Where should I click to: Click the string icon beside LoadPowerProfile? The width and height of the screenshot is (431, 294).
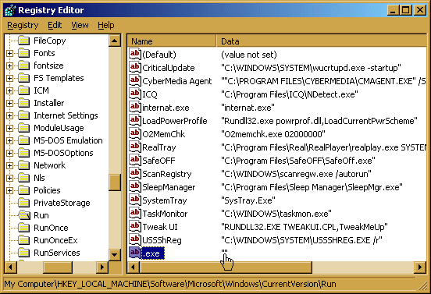pyautogui.click(x=135, y=120)
